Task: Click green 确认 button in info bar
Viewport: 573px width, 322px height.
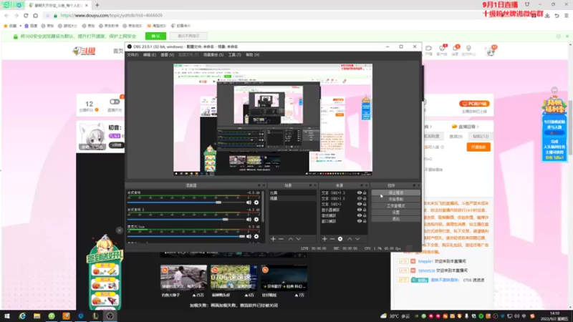Action: 155,36
